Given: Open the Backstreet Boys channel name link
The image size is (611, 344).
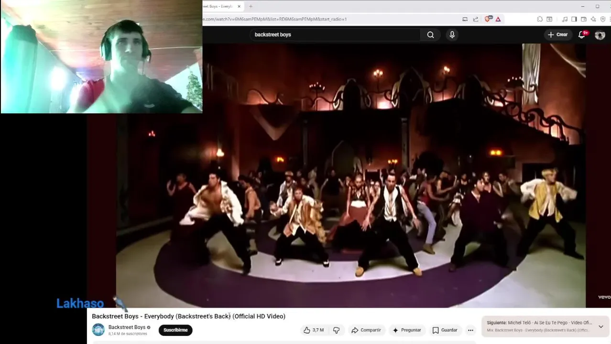Looking at the screenshot, I should 127,327.
